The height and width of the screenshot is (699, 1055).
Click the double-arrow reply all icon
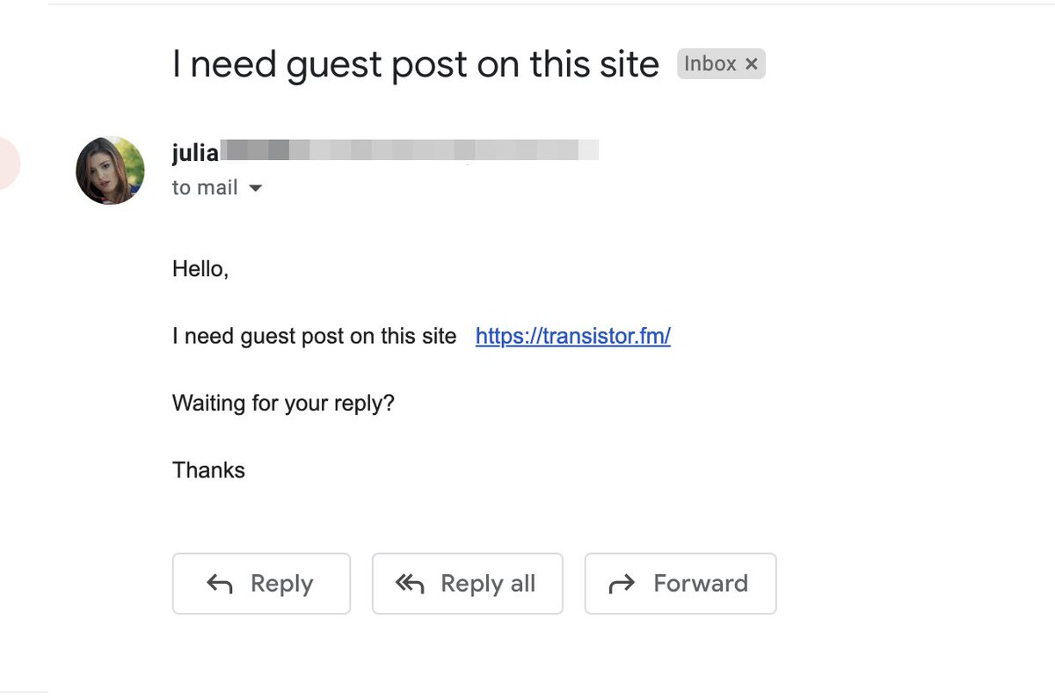[410, 584]
